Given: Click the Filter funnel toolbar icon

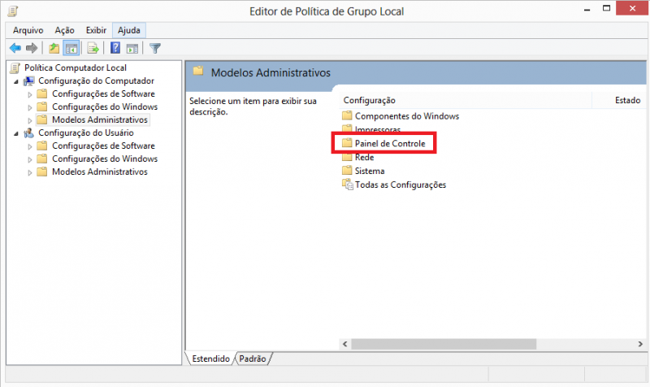Looking at the screenshot, I should click(155, 48).
